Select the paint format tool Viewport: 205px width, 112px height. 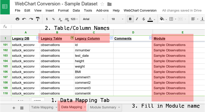[x=38, y=19]
